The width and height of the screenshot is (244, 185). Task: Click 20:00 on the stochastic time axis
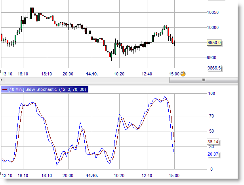point(68,175)
